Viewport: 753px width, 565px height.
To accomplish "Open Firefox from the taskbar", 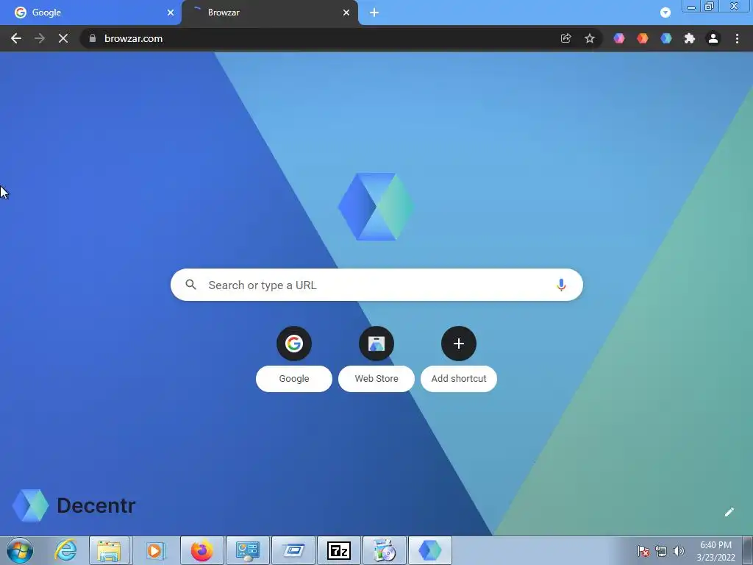I will 201,550.
